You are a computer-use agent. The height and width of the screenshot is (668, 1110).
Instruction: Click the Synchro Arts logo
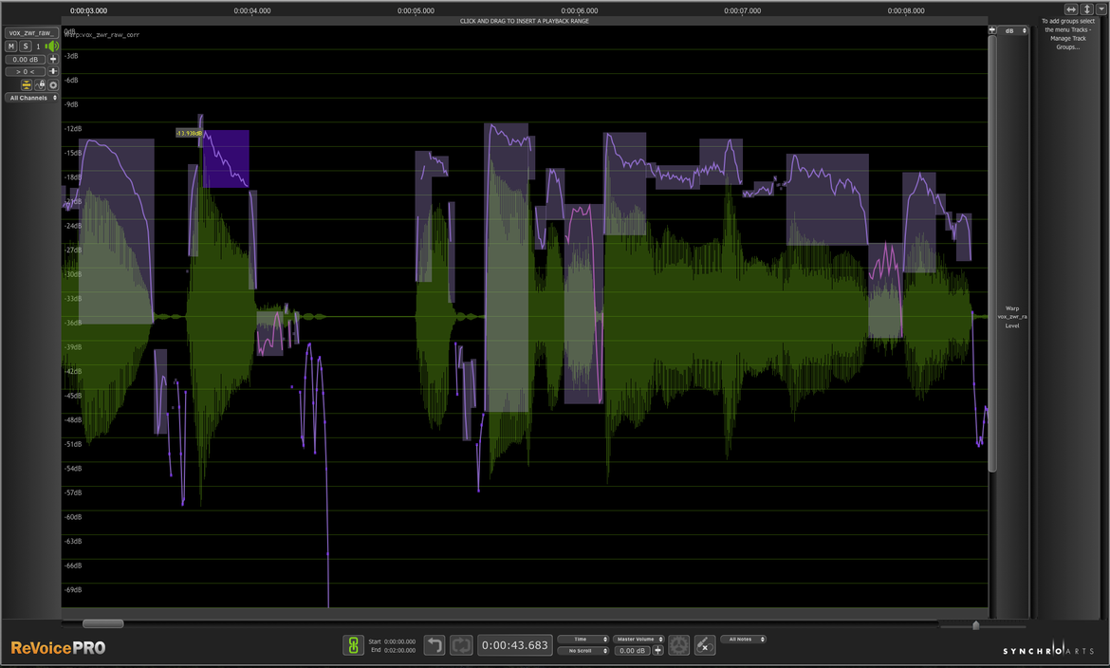click(1048, 649)
